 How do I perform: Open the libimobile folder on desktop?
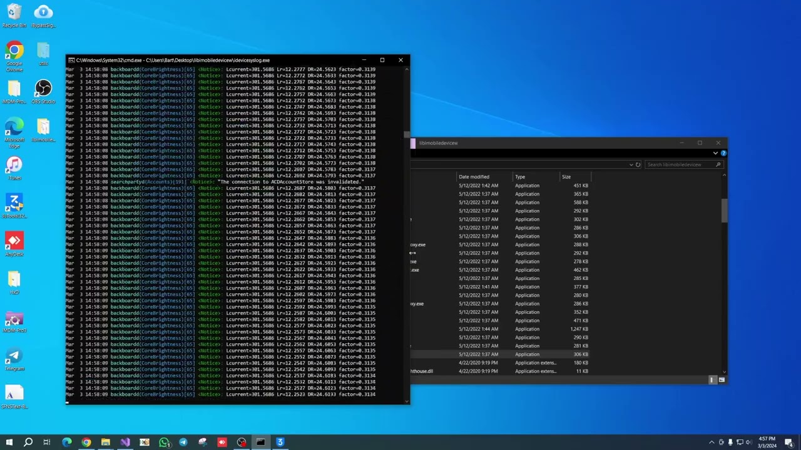pos(43,130)
